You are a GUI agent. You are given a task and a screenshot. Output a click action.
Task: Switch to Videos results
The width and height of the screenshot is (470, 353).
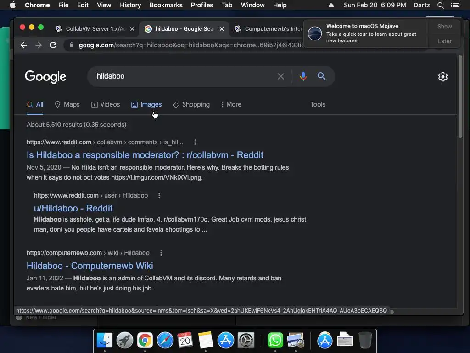(x=106, y=104)
